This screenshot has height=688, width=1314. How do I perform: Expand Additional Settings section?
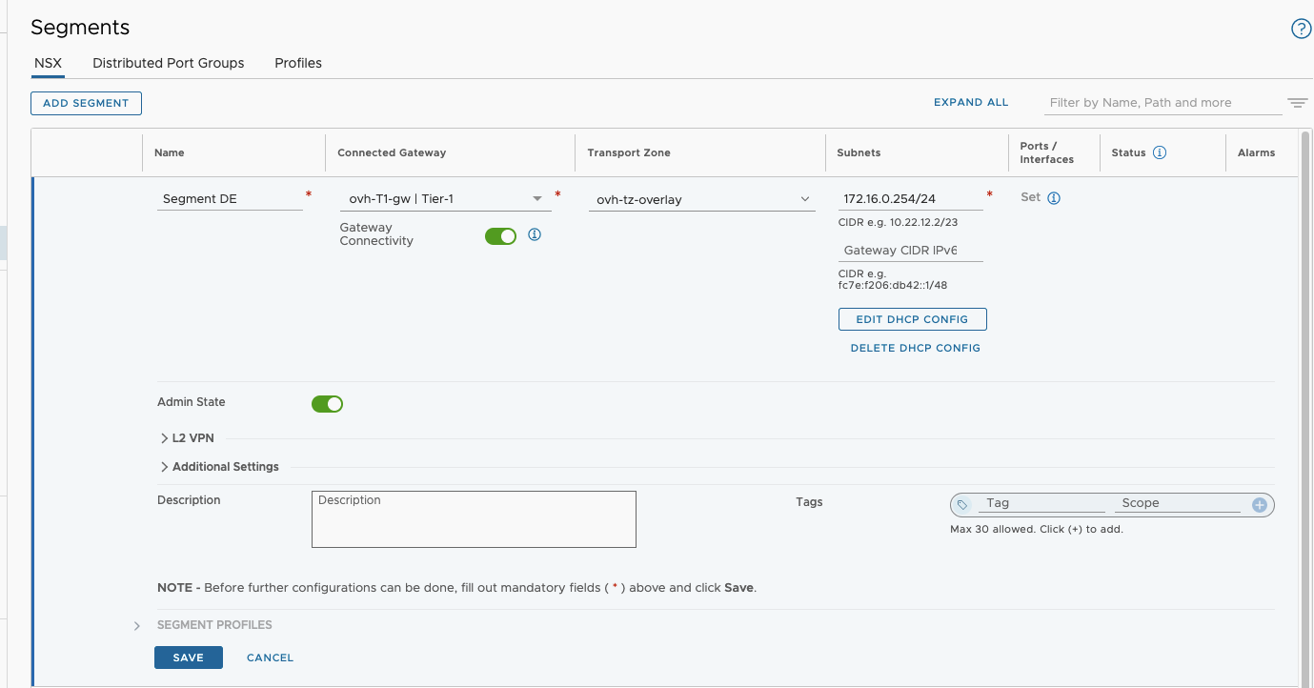(x=219, y=467)
